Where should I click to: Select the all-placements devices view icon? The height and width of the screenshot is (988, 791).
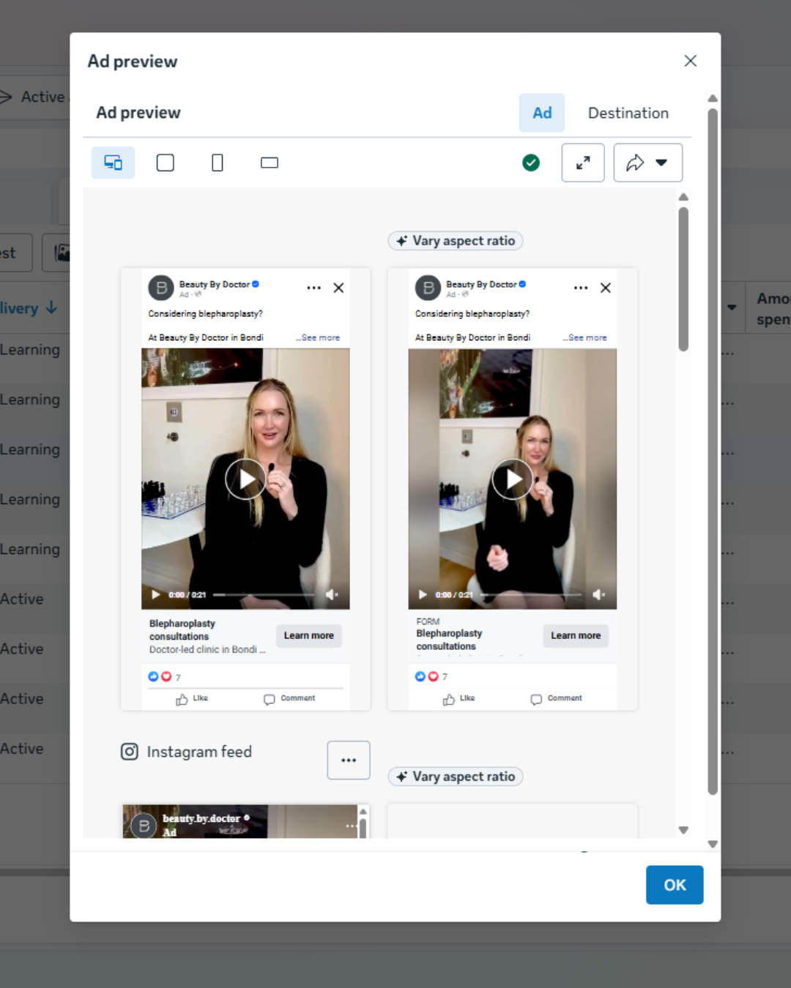click(113, 162)
